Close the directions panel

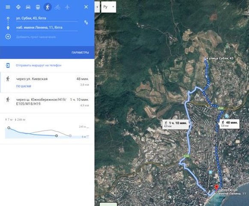coord(86,7)
